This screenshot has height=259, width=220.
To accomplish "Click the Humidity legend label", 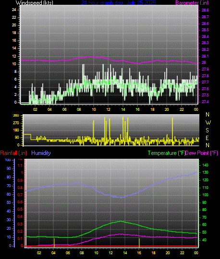I will pyautogui.click(x=41, y=153).
